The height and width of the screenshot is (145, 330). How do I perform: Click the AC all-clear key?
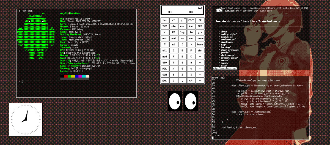point(200,20)
